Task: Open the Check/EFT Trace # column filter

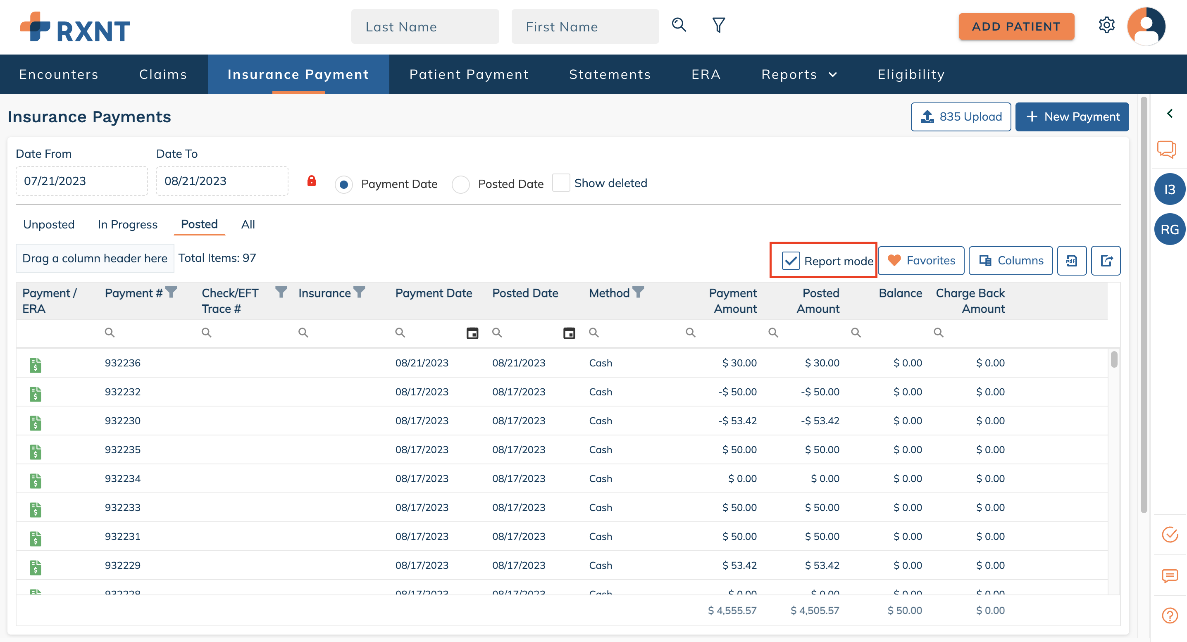Action: click(x=281, y=292)
